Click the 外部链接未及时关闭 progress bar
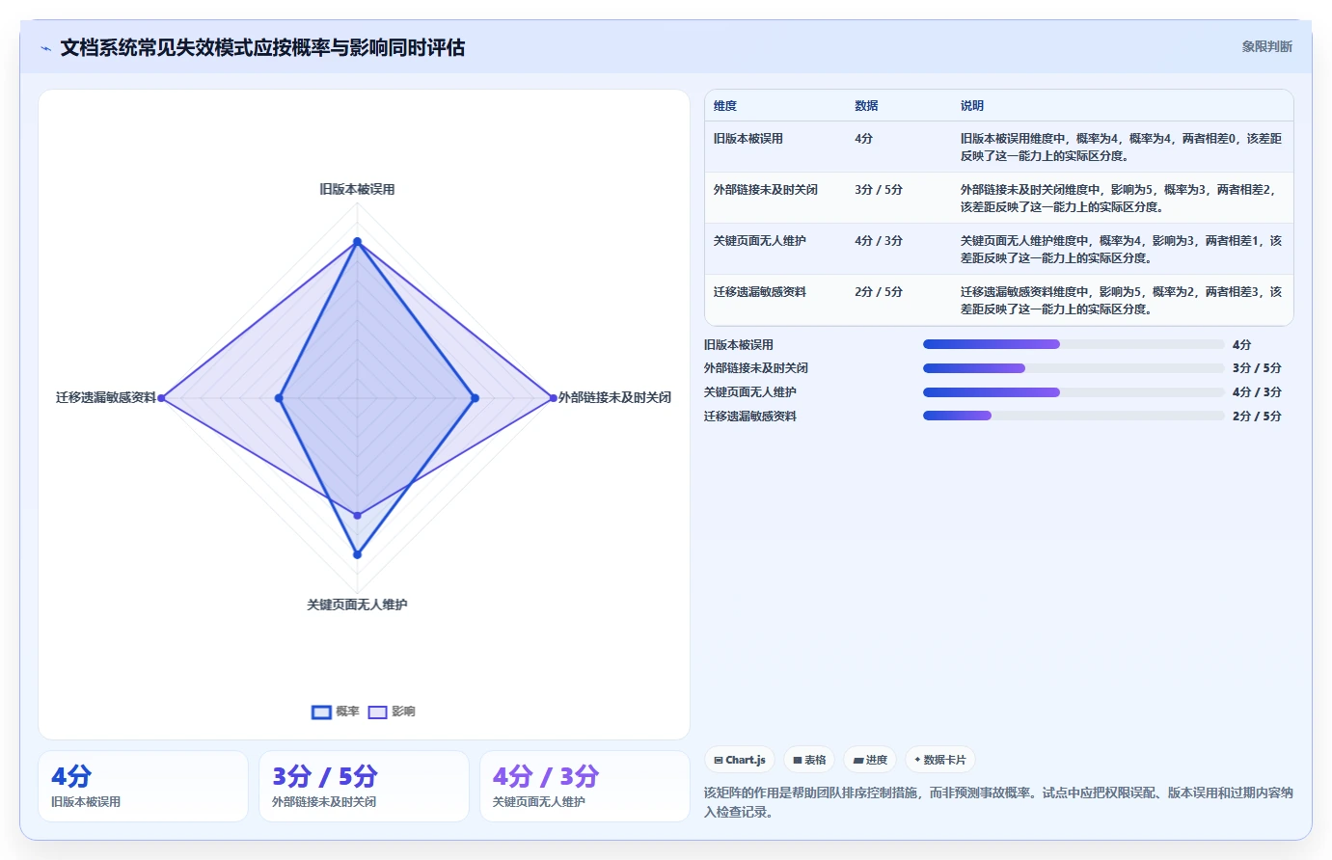This screenshot has width=1332, height=860. coord(1074,368)
